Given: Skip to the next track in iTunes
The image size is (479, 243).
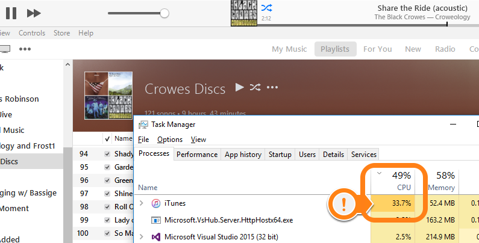Looking at the screenshot, I should (34, 13).
